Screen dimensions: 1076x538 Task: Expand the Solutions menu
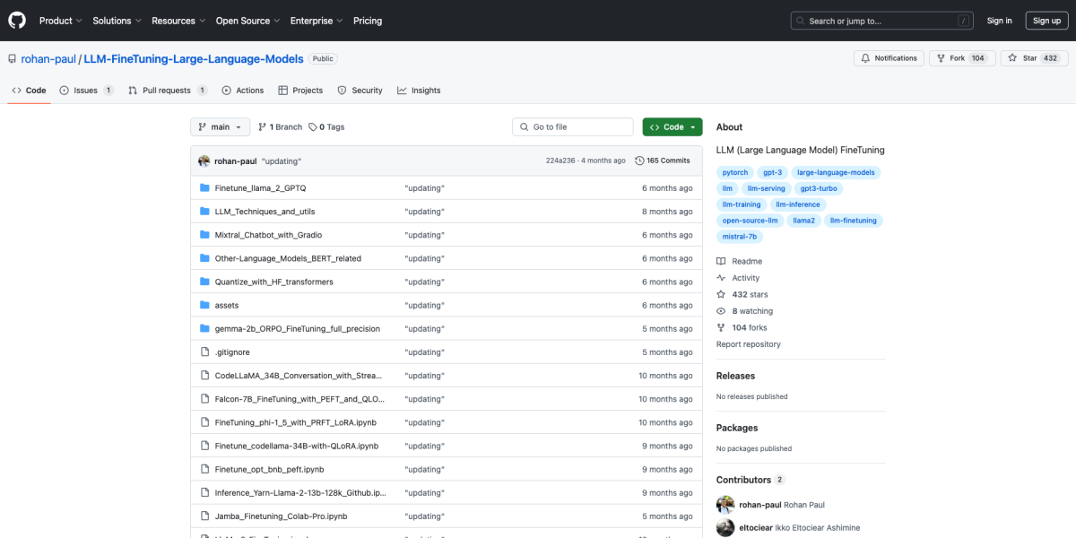[x=117, y=21]
